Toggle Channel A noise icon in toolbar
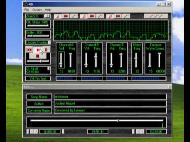The width and height of the screenshot is (190, 142). coord(66,16)
